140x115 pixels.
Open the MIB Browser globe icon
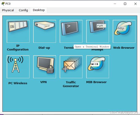[x=98, y=67]
